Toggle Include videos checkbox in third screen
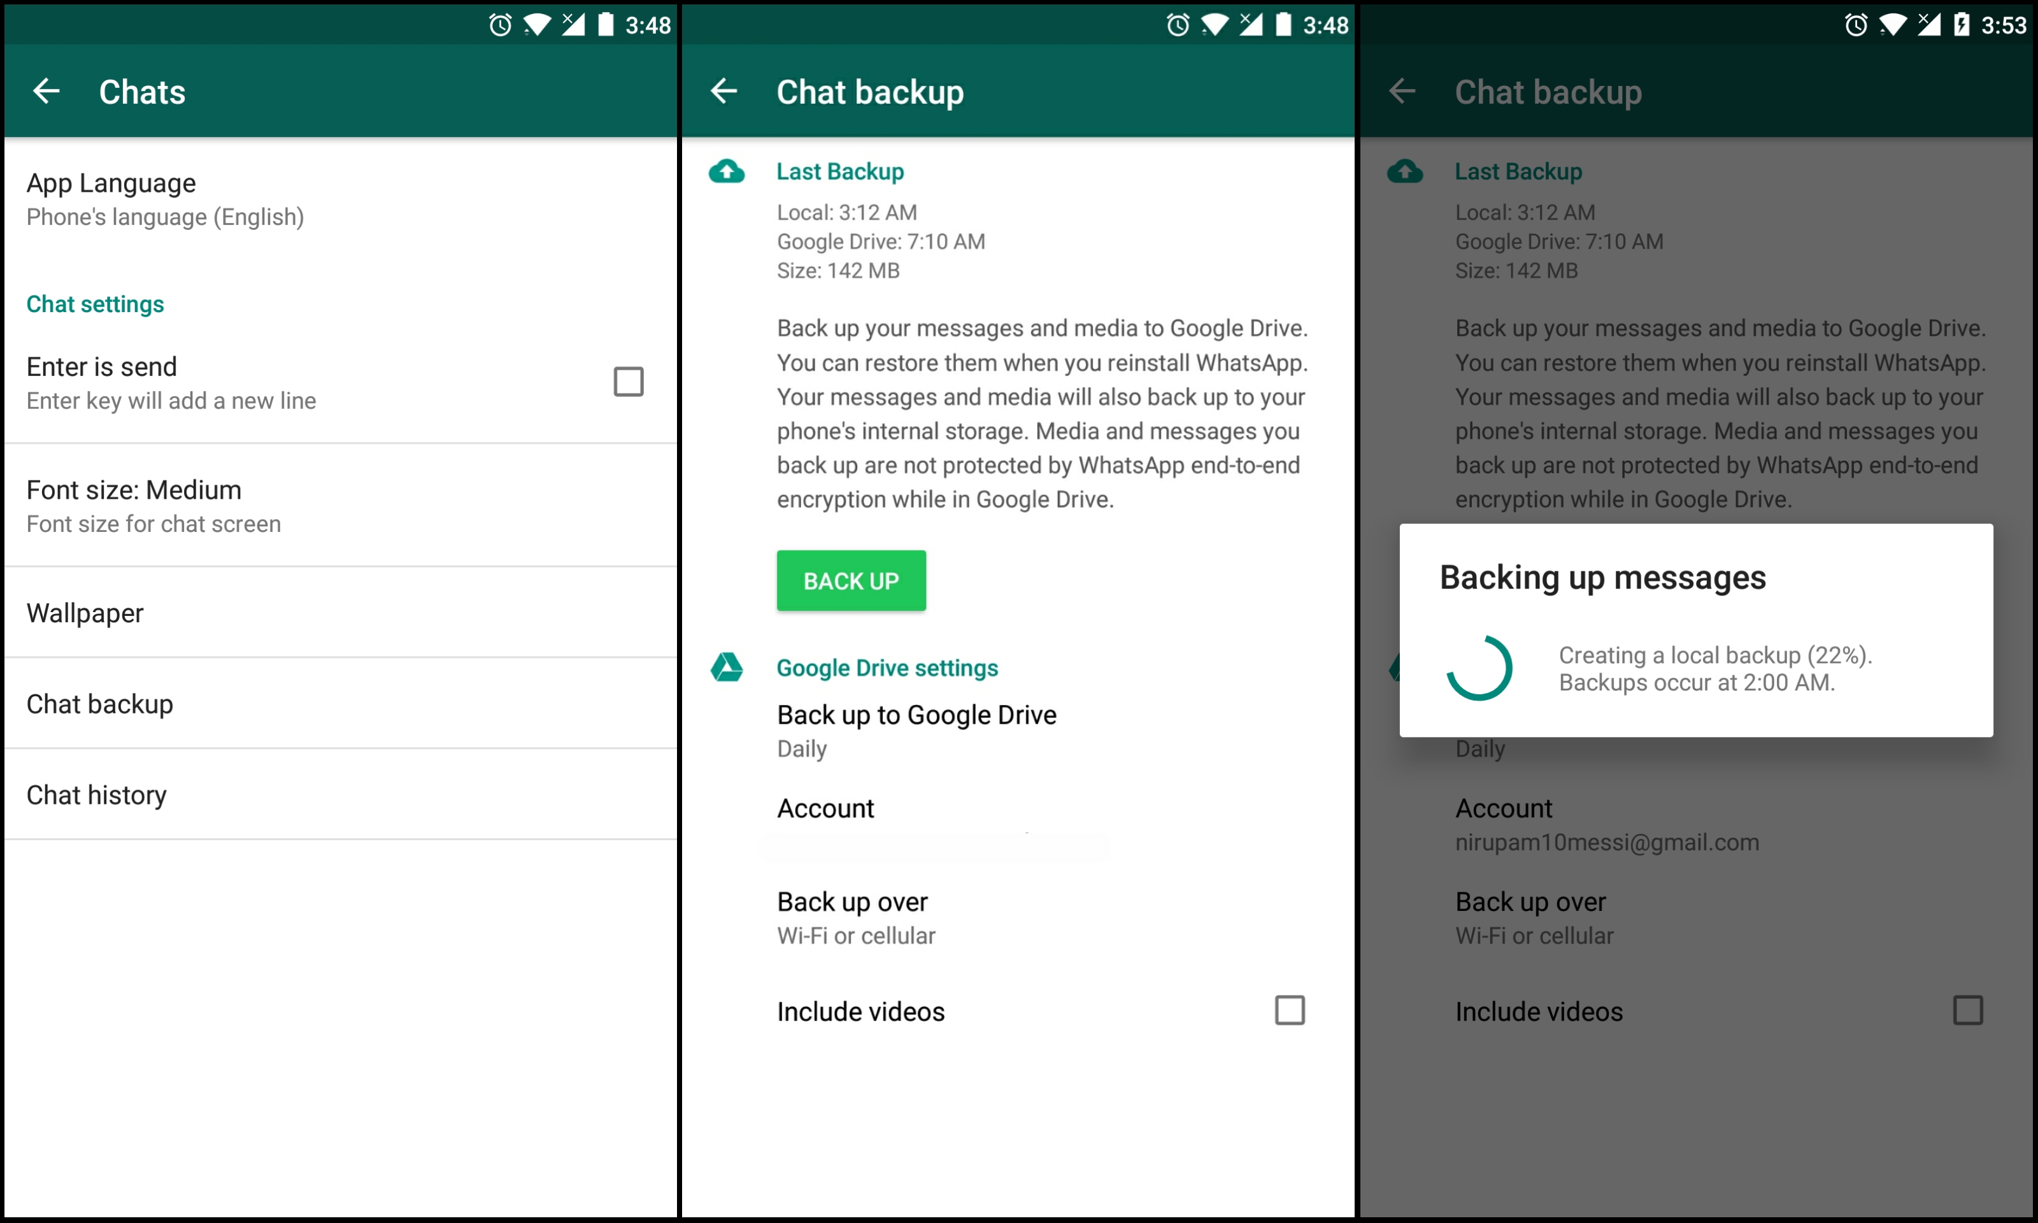The width and height of the screenshot is (2038, 1223). pyautogui.click(x=1967, y=1010)
